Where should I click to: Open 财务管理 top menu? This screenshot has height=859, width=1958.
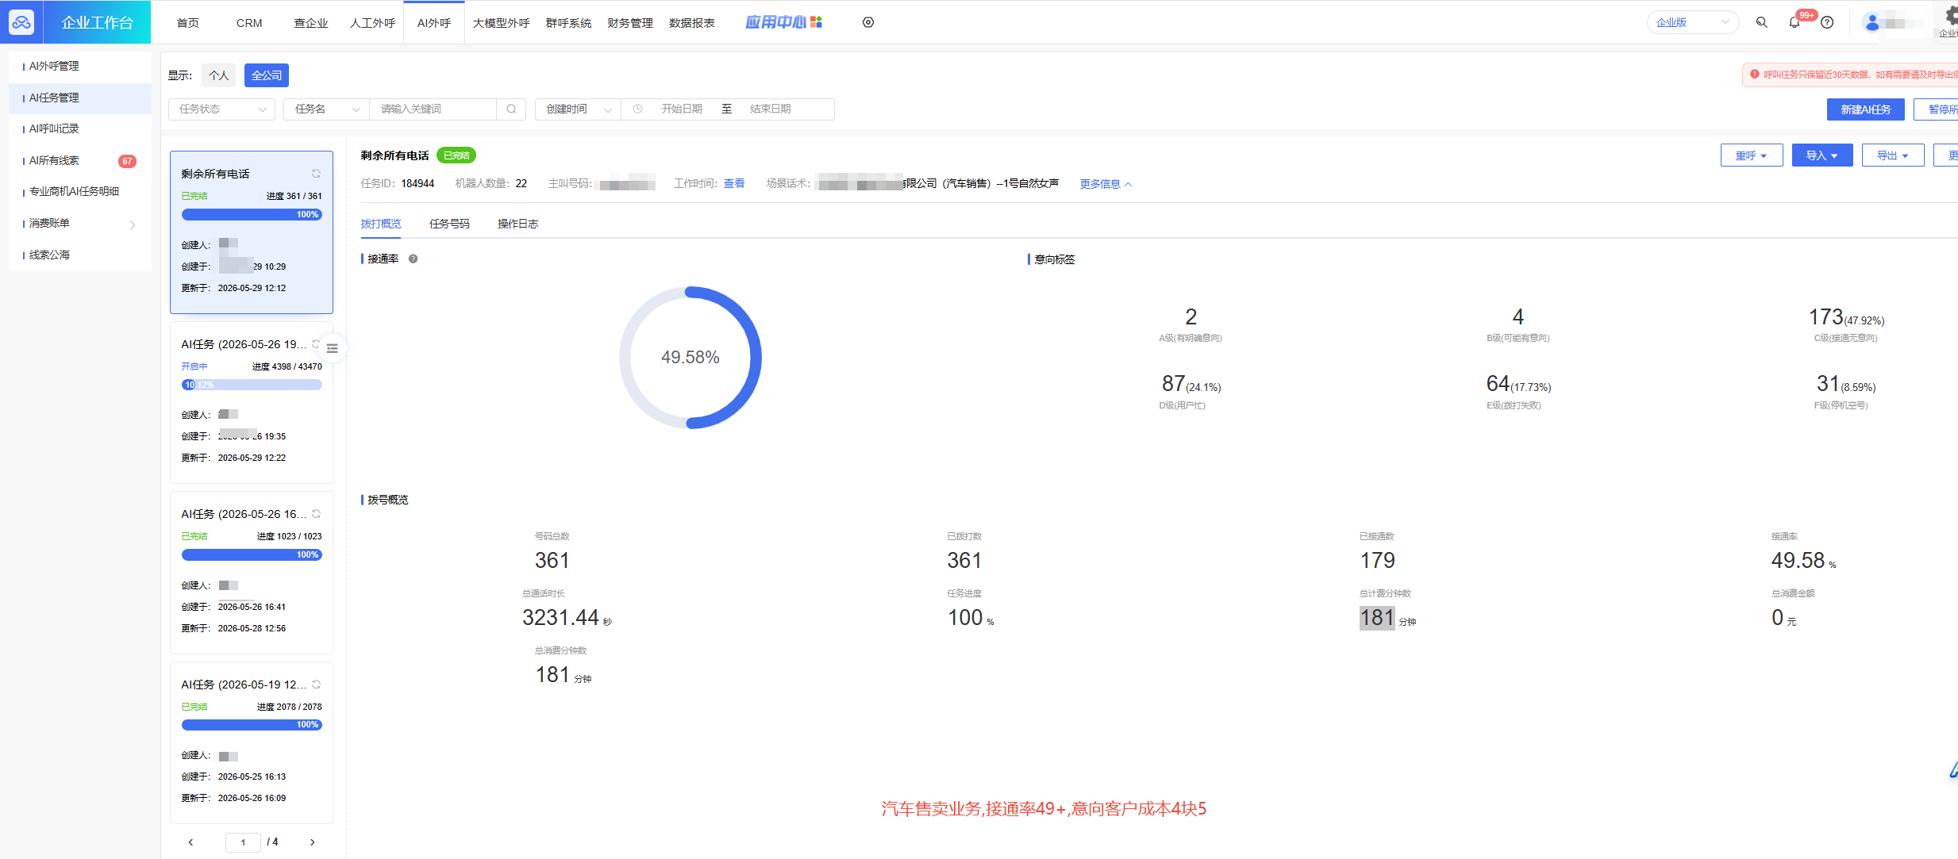point(629,23)
